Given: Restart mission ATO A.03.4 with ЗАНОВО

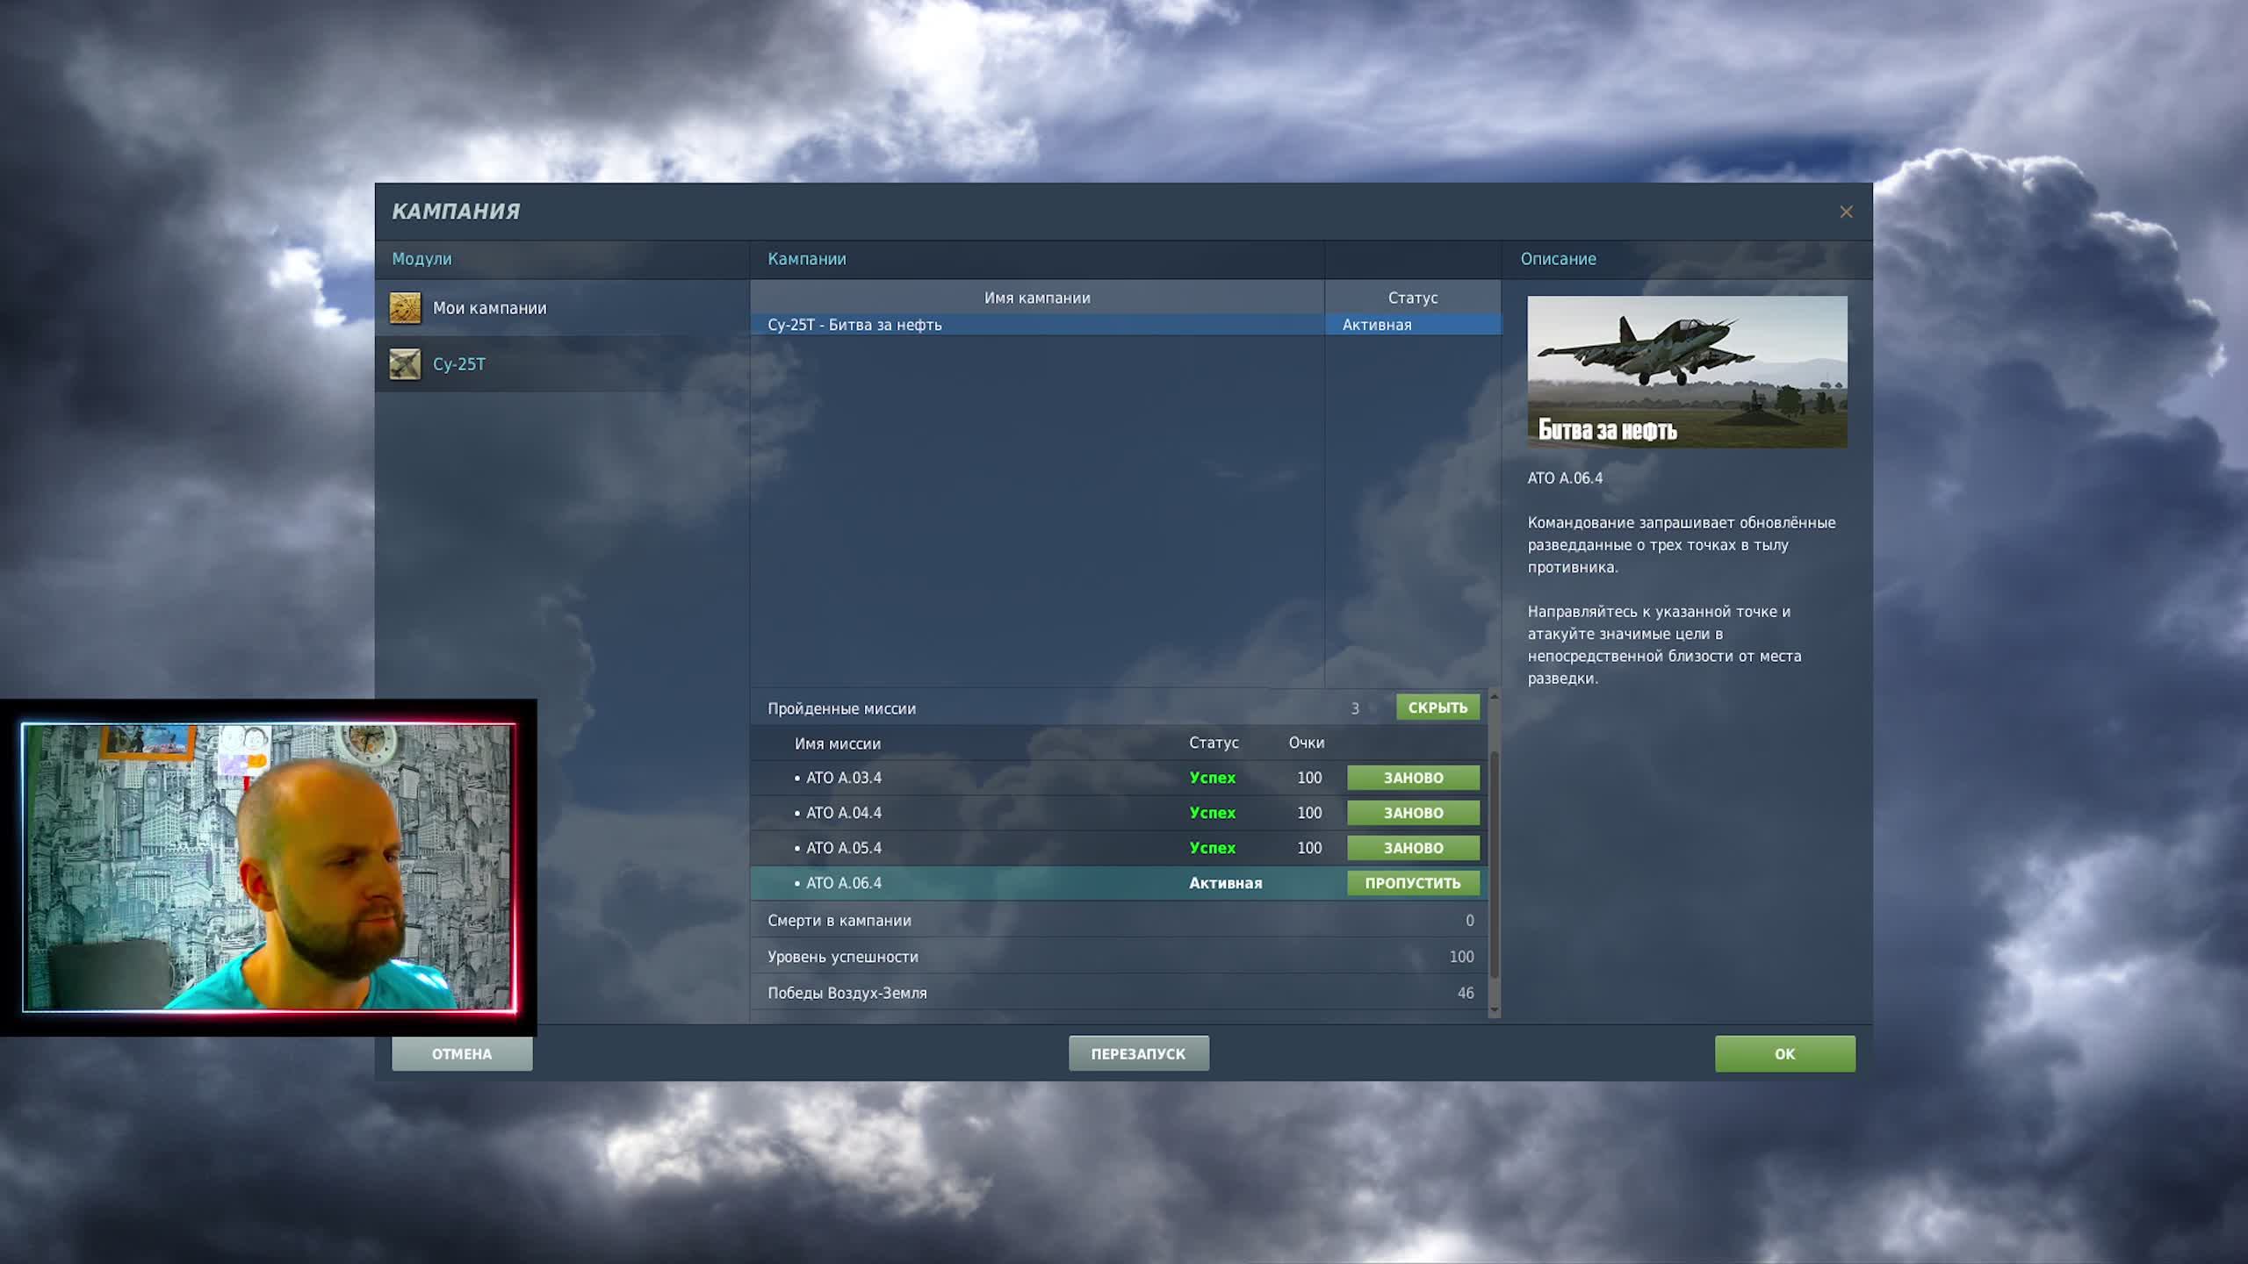Looking at the screenshot, I should (1413, 778).
